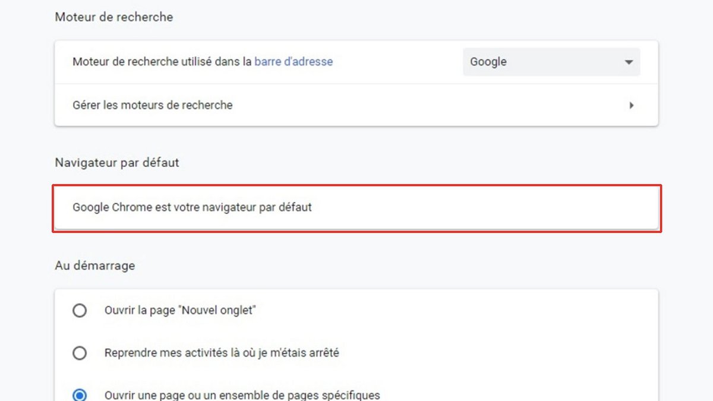Click the "Google Chrome est votre navigateur par défaut" message
Image resolution: width=713 pixels, height=401 pixels.
(192, 207)
